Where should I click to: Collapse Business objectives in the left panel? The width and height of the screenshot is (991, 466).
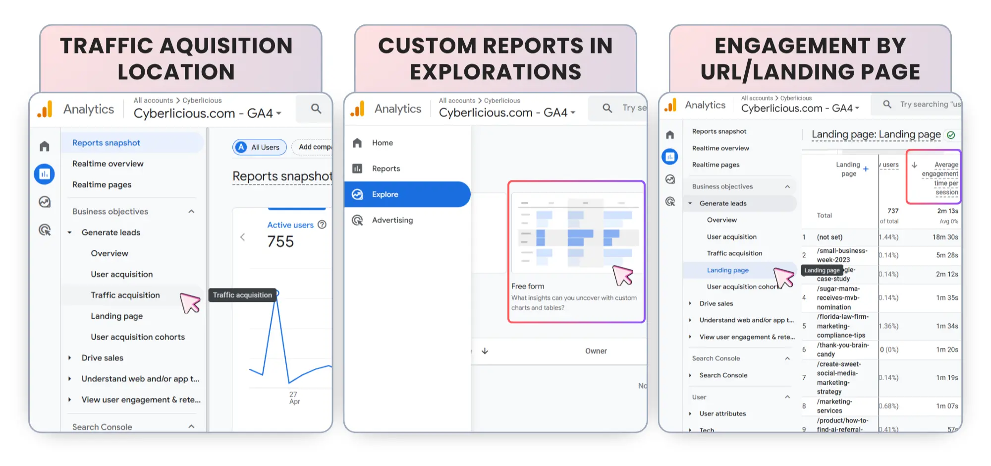(x=191, y=212)
